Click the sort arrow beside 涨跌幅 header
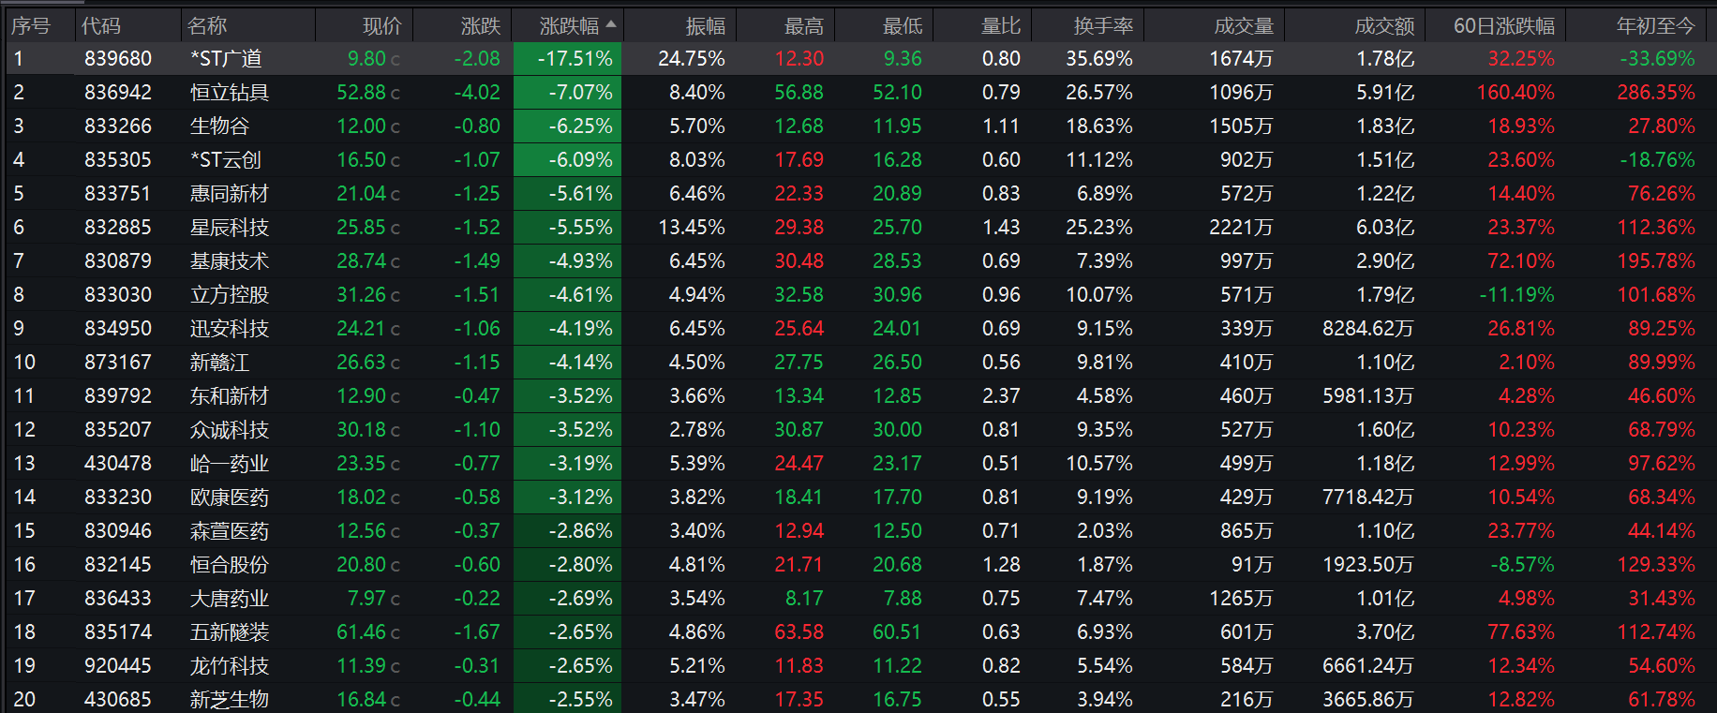This screenshot has height=713, width=1717. pyautogui.click(x=611, y=25)
